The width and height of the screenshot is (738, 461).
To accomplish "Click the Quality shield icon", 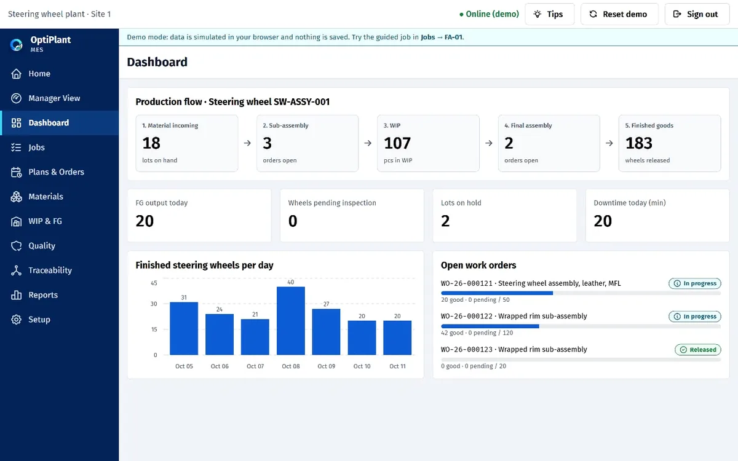I will pos(17,246).
